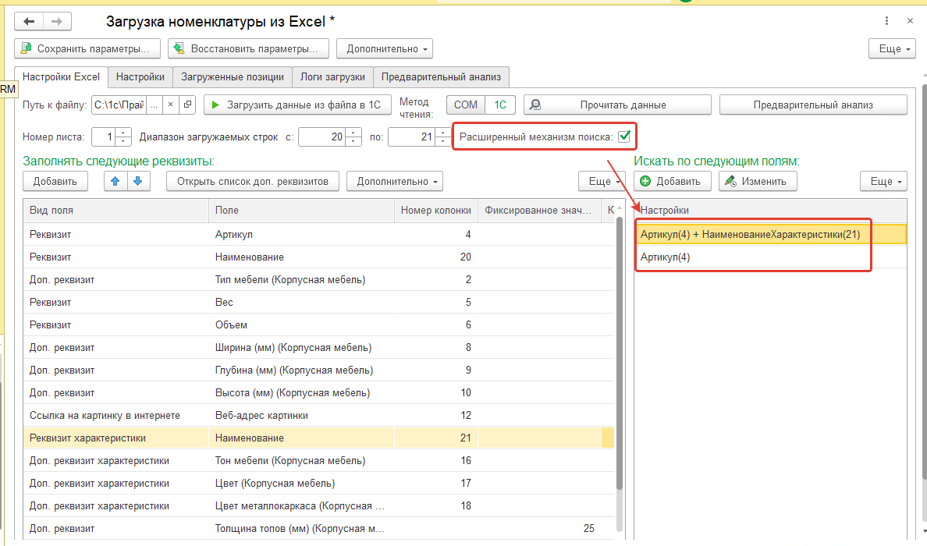Open Еще menu in search fields panel
Viewport: 927px width, 546px height.
click(x=883, y=182)
